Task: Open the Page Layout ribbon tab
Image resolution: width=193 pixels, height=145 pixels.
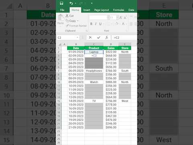Action: (x=101, y=10)
